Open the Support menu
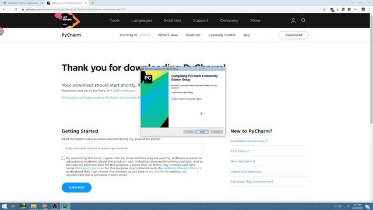 tap(200, 20)
